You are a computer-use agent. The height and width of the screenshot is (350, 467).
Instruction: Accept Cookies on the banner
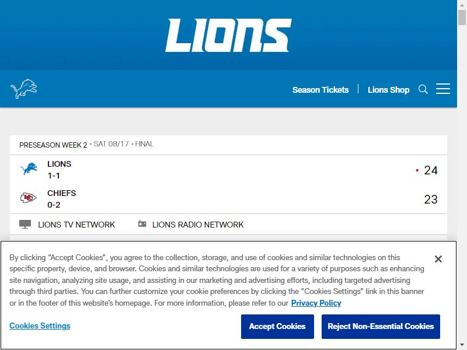[277, 327]
